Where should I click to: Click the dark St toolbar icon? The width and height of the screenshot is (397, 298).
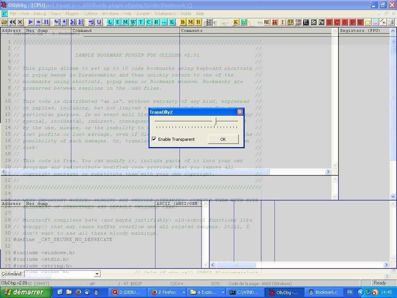[x=313, y=22]
